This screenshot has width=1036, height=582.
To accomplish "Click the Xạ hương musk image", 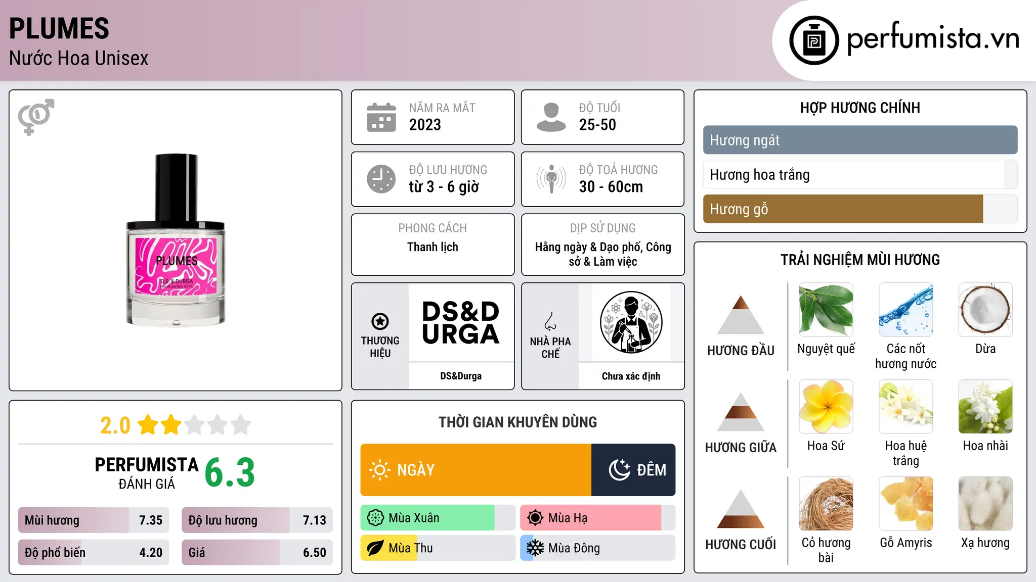I will 985,504.
